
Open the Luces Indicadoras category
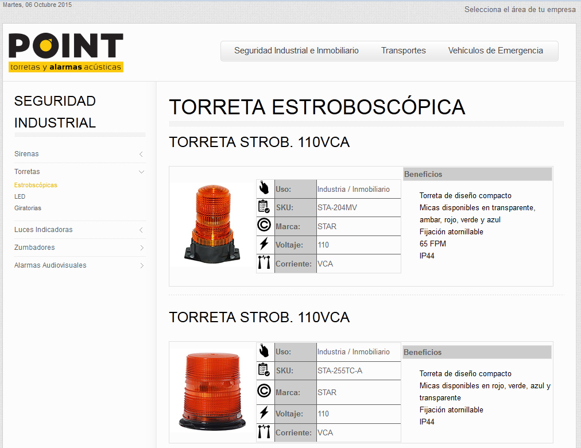click(x=44, y=230)
